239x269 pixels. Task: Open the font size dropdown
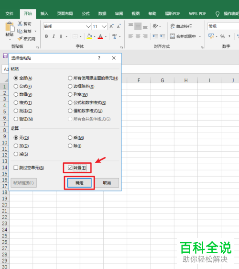[x=104, y=26]
